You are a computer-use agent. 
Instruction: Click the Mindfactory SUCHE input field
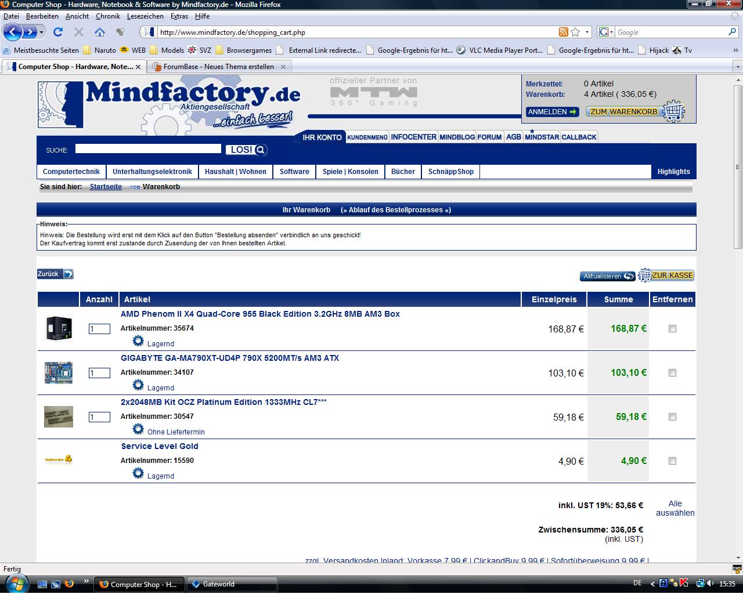point(148,149)
